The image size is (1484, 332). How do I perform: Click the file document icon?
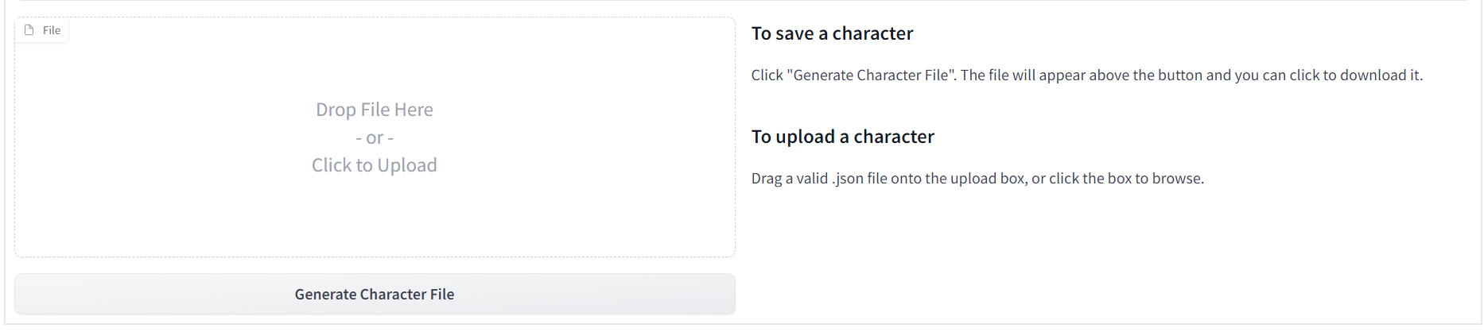pyautogui.click(x=29, y=30)
